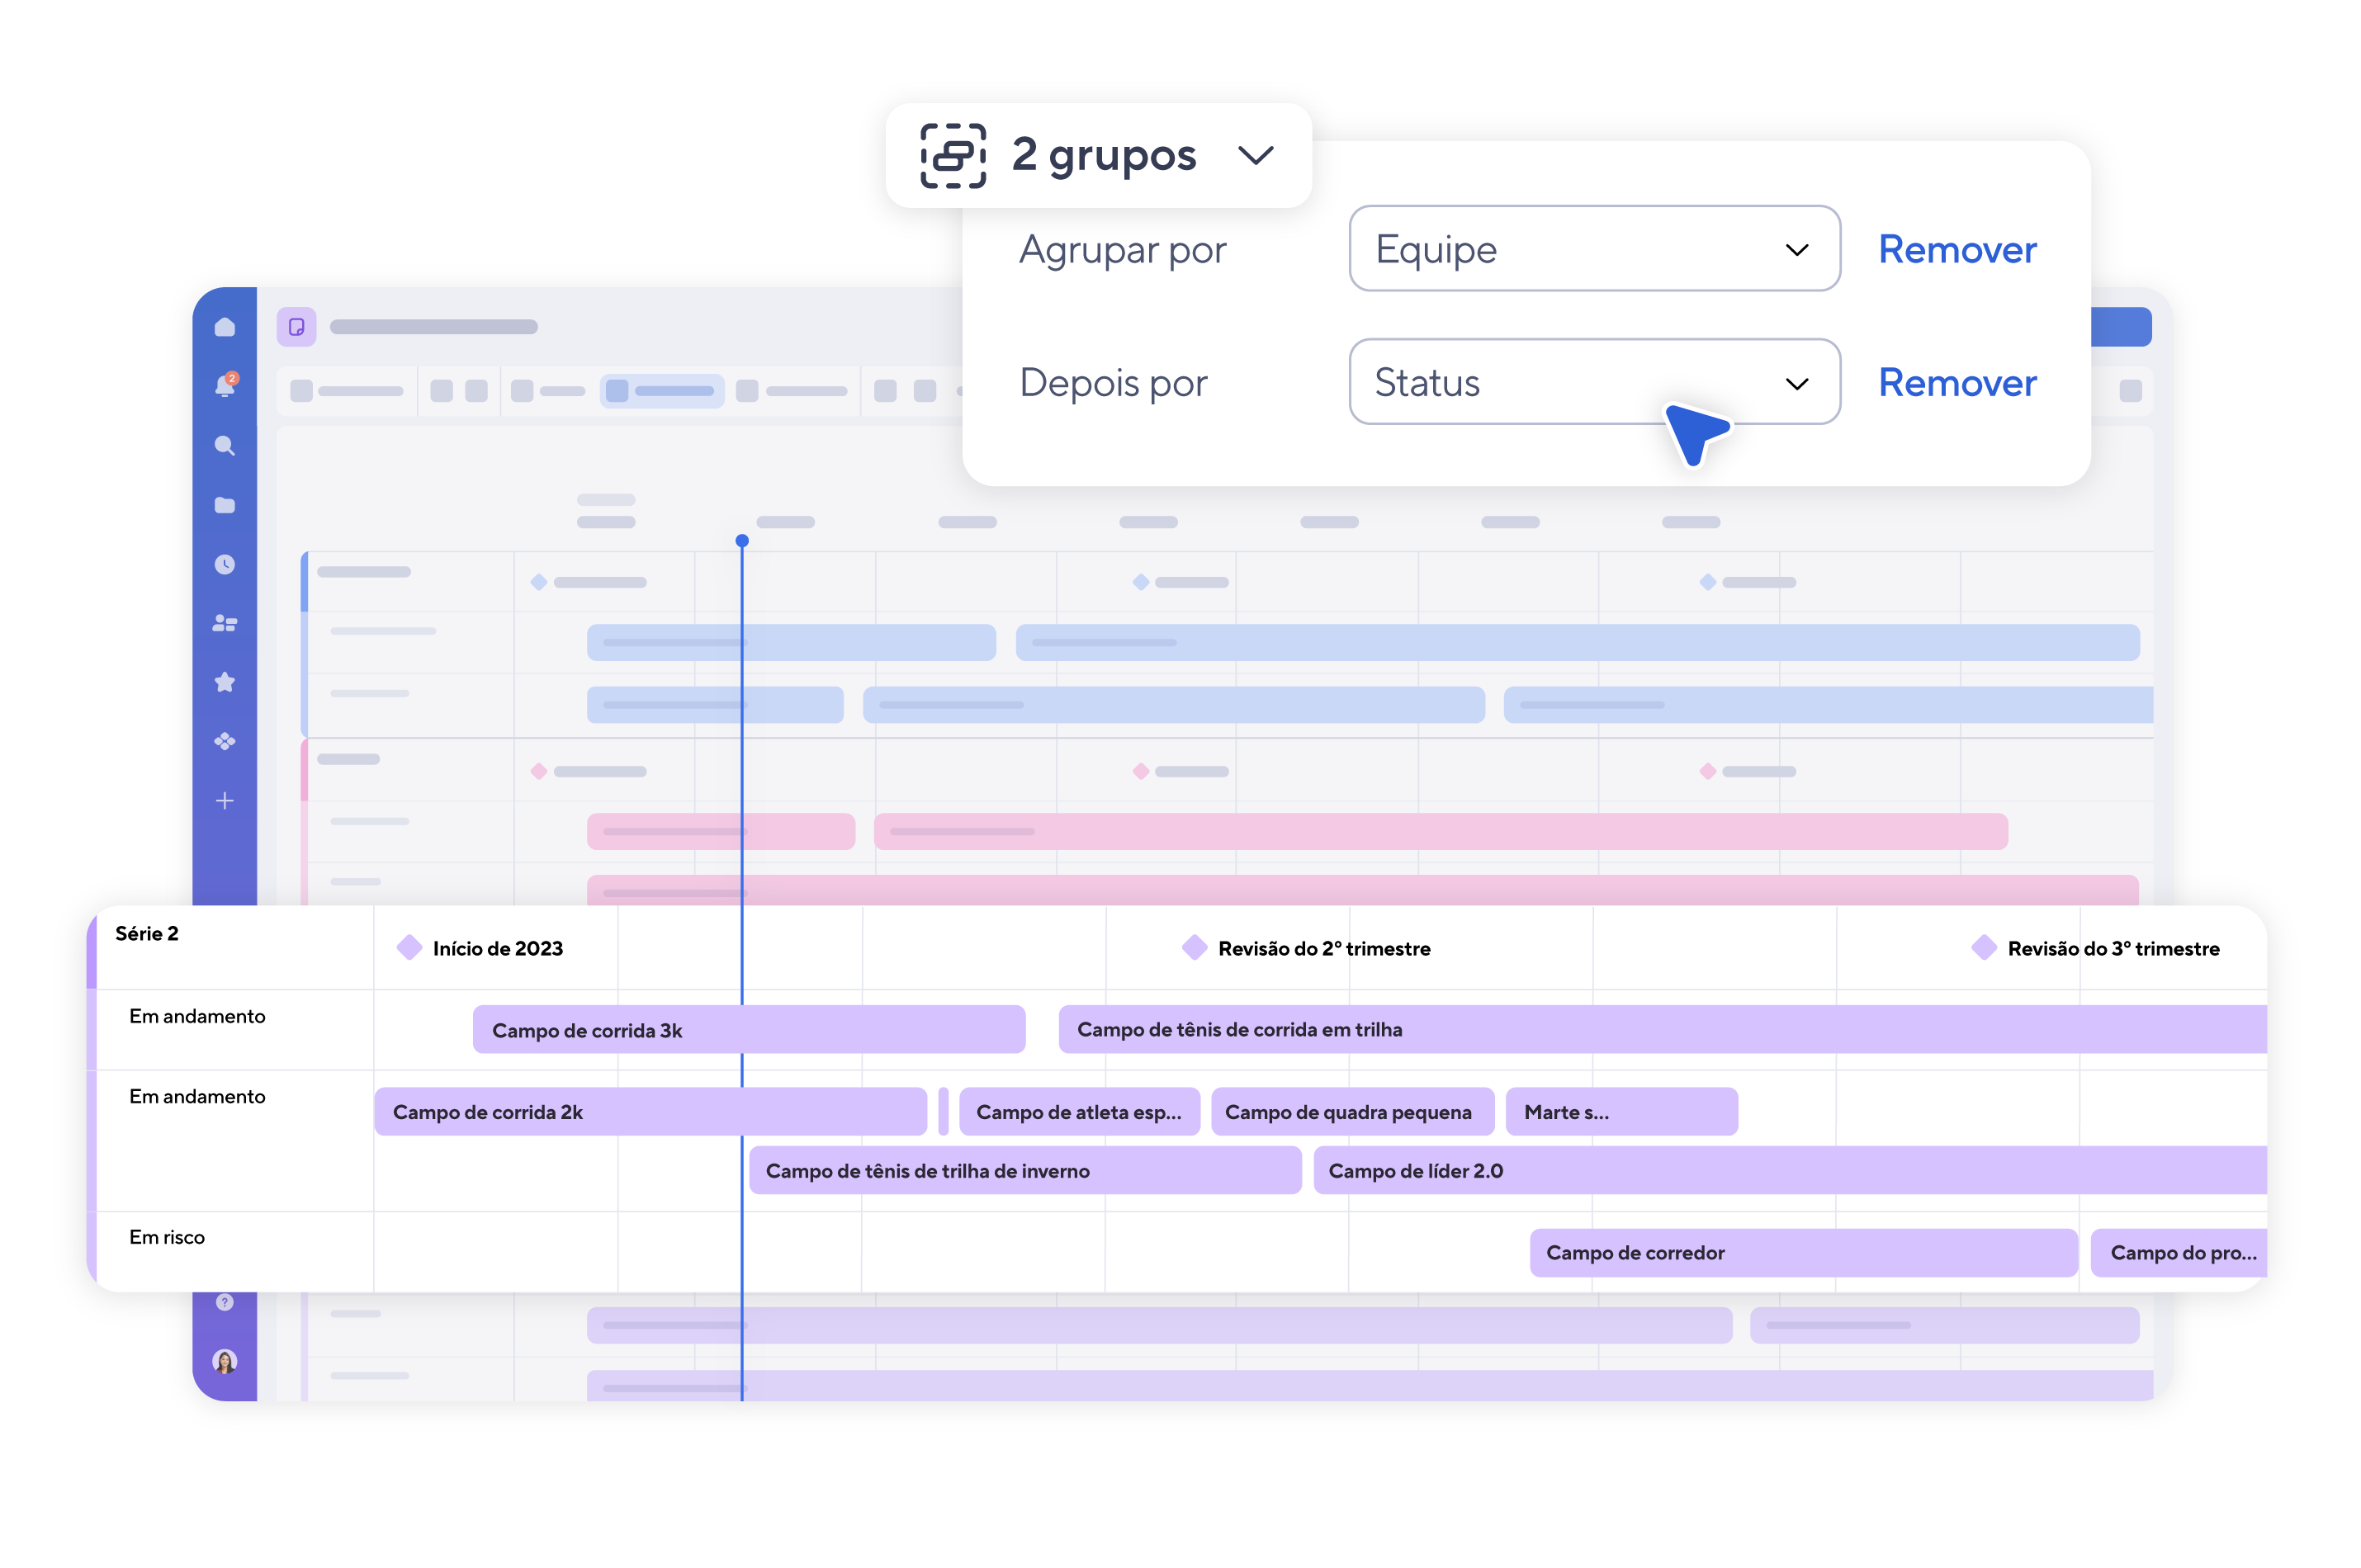The height and width of the screenshot is (1568, 2361).
Task: Open Teams using the people icon
Action: click(225, 623)
